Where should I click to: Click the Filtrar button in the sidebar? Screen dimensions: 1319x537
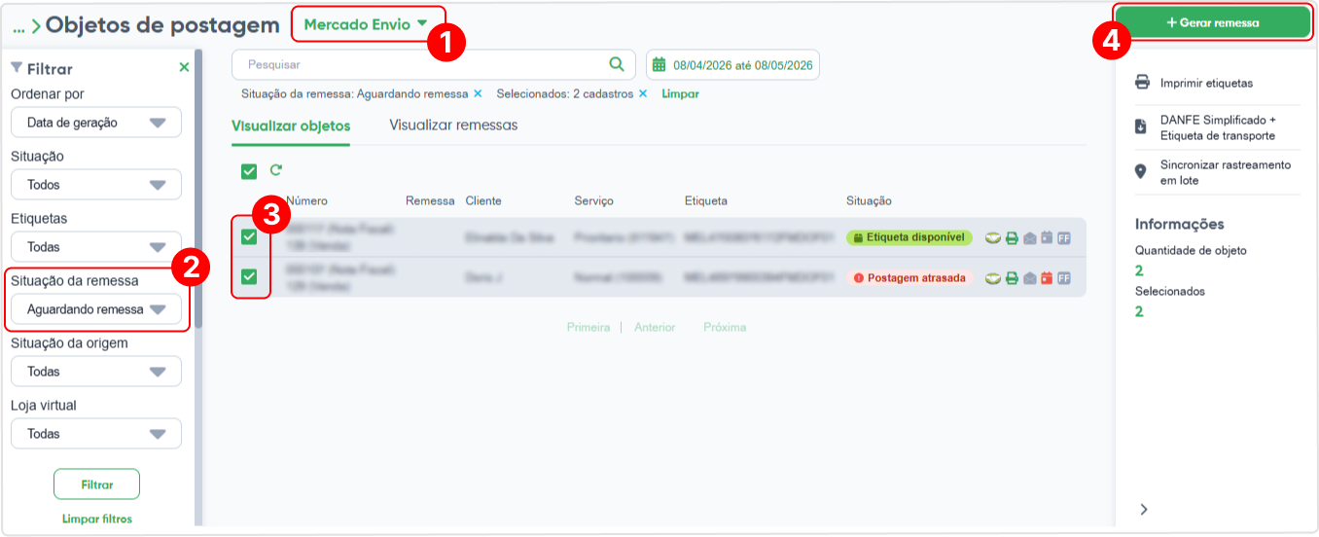(x=96, y=483)
